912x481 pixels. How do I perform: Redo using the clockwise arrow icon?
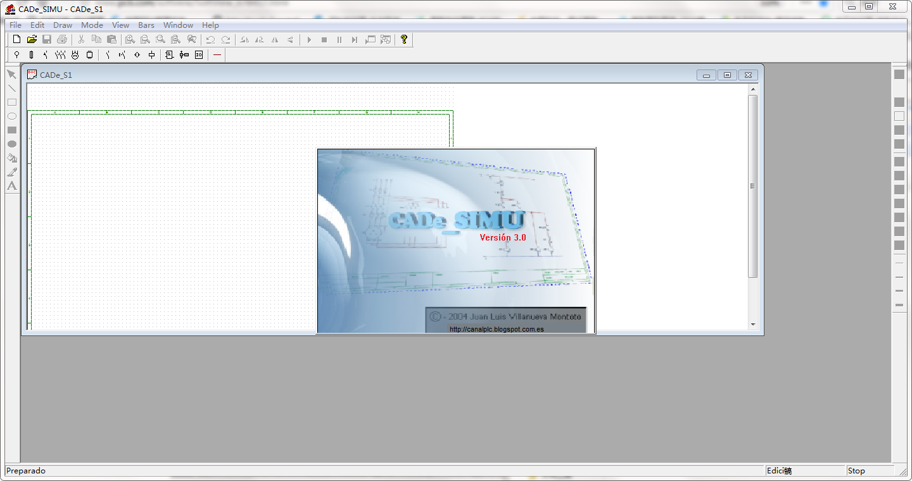click(225, 39)
